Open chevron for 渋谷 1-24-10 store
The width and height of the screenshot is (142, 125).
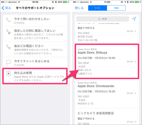point(135,31)
